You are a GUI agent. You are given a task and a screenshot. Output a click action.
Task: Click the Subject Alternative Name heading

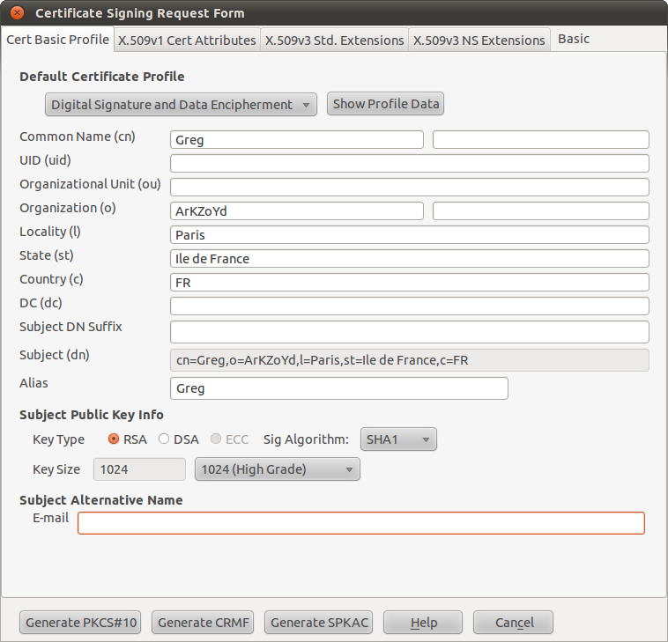click(x=101, y=500)
